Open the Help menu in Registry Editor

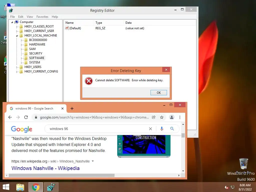55,17
